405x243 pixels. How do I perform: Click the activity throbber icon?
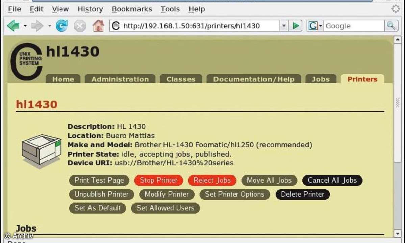396,9
